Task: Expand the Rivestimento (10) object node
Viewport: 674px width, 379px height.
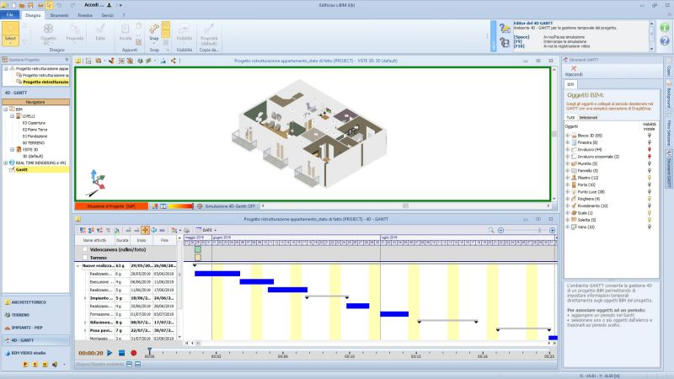Action: pos(567,206)
